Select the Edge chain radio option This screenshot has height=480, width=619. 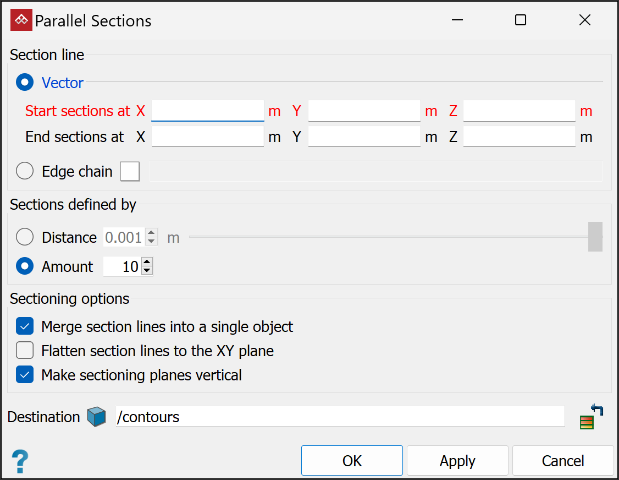25,171
